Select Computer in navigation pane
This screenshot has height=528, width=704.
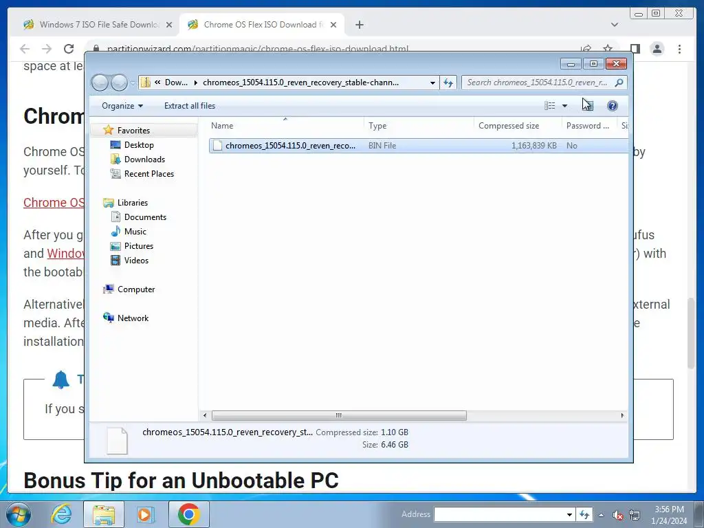point(136,289)
